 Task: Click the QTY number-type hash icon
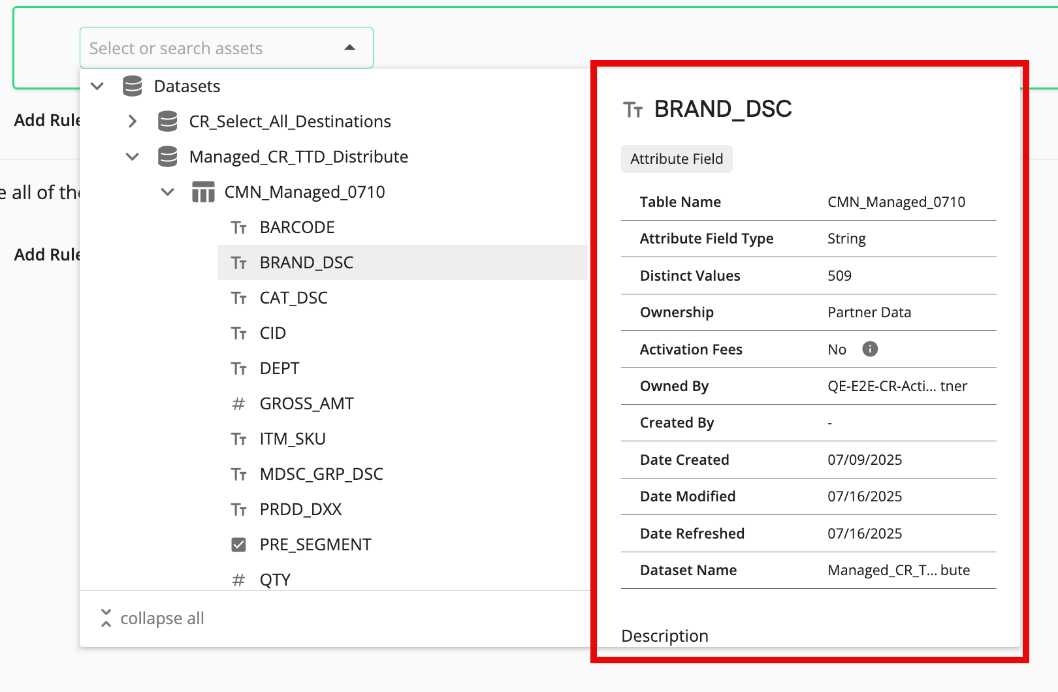[238, 580]
